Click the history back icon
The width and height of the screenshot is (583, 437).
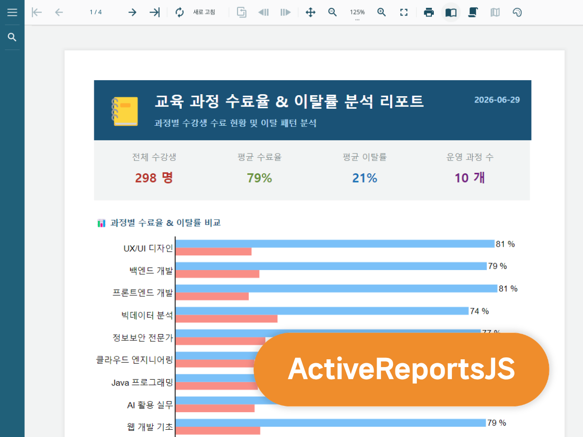click(x=263, y=12)
